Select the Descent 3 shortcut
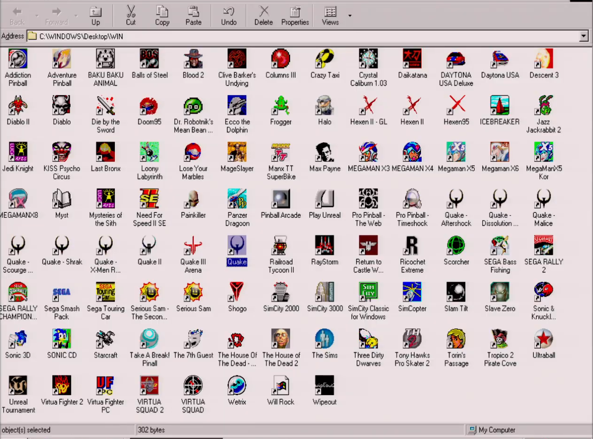This screenshot has height=439, width=593. click(544, 59)
